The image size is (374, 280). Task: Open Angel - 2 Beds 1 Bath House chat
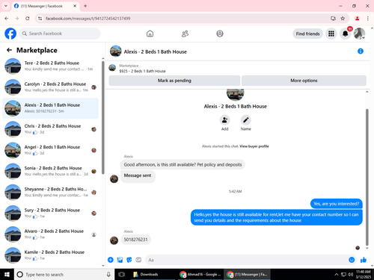click(x=51, y=150)
